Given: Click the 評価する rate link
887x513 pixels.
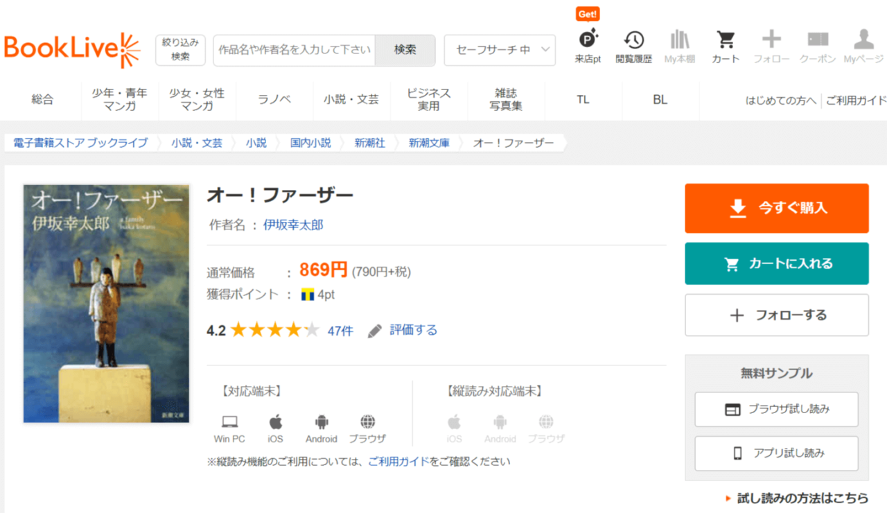Looking at the screenshot, I should click(414, 330).
